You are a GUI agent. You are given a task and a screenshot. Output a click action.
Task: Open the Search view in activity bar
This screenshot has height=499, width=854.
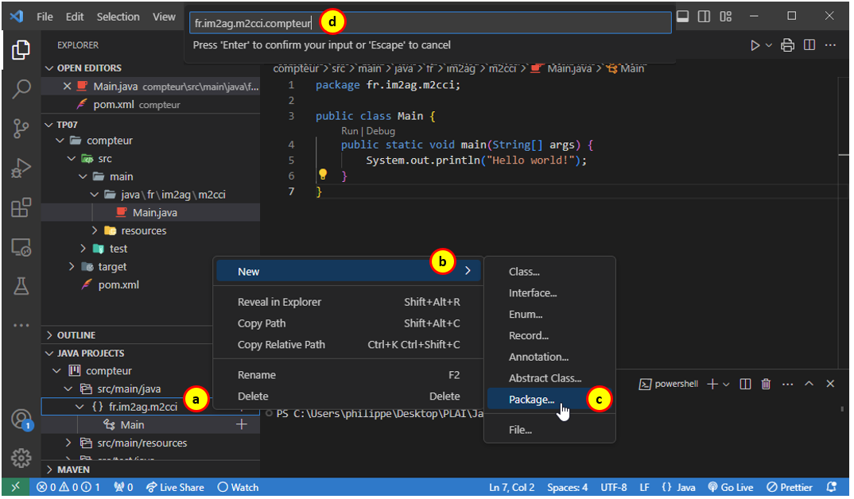pyautogui.click(x=21, y=89)
